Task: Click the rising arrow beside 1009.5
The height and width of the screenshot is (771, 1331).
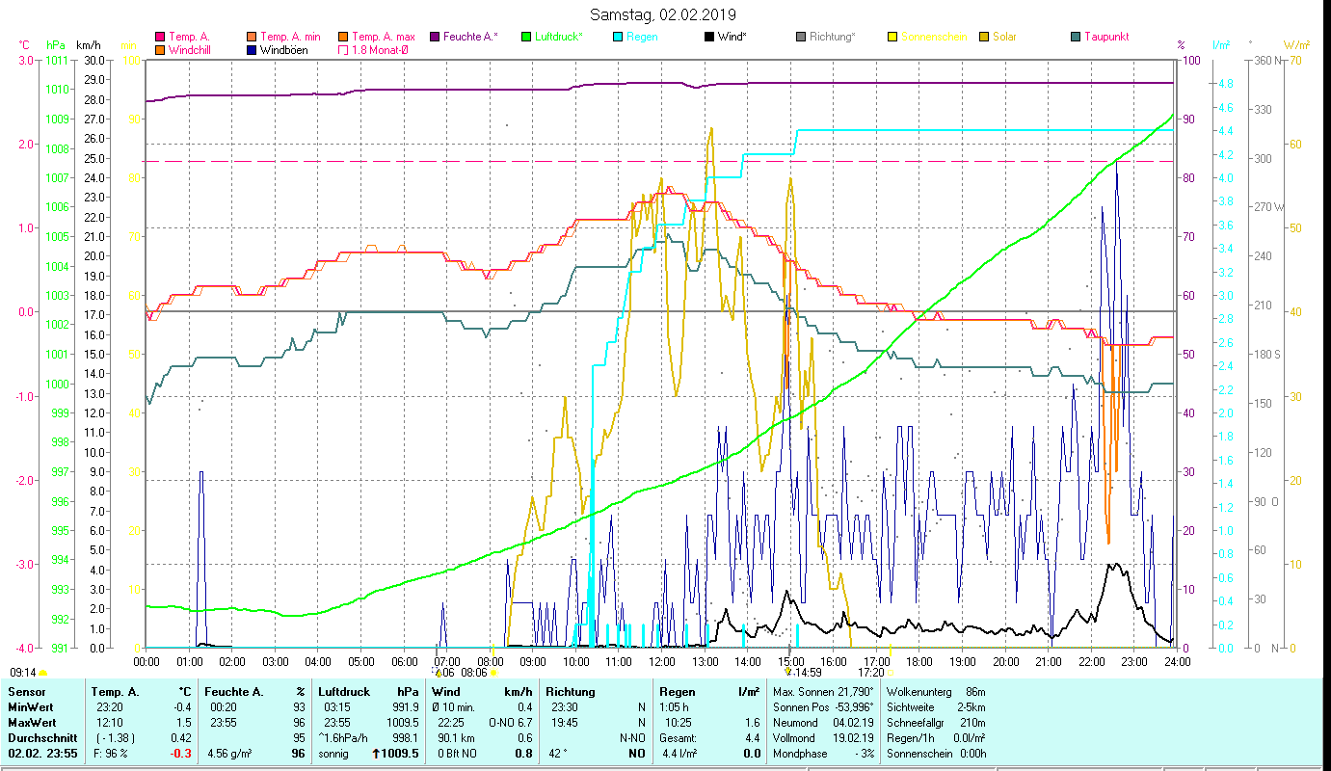Action: (x=376, y=754)
